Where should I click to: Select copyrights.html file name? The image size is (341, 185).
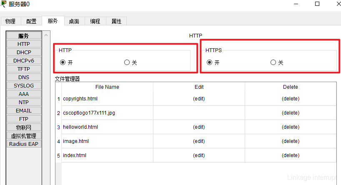tap(80, 99)
